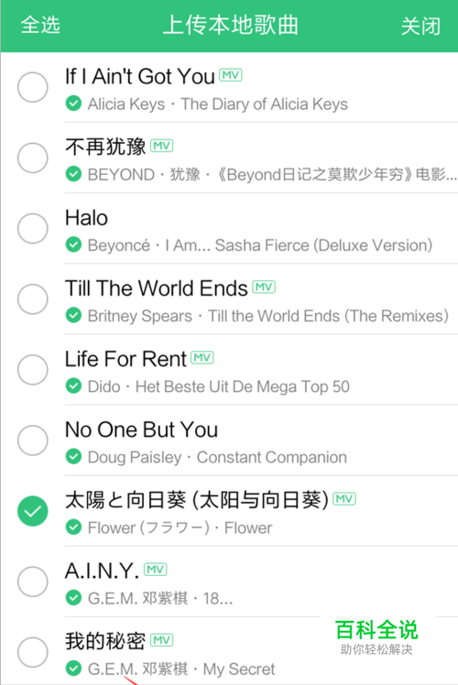Viewport: 458px width, 685px height.
Task: Tap MV badge beside 不再犹豫
Action: click(162, 146)
